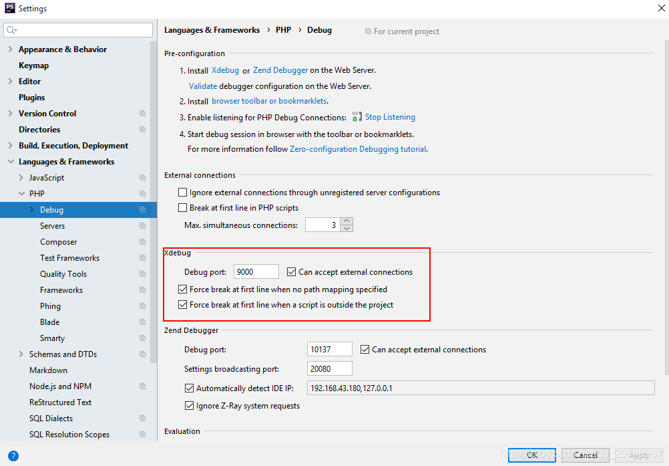Click PHP in the breadcrumb
Viewport: 669px width, 466px height.
pos(283,30)
